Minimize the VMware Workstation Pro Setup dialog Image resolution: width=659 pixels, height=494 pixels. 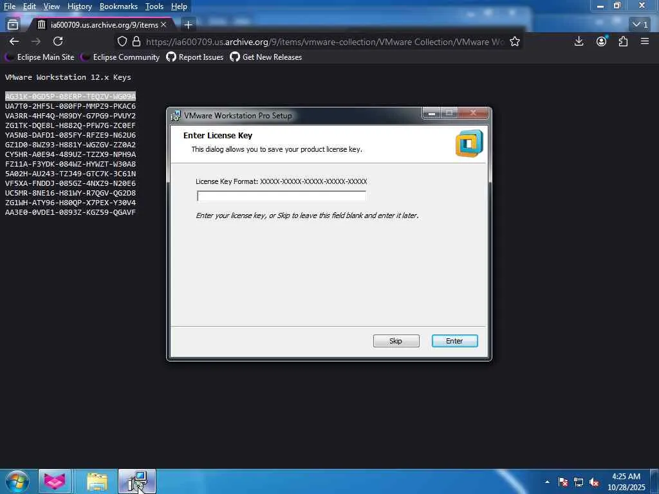point(431,113)
